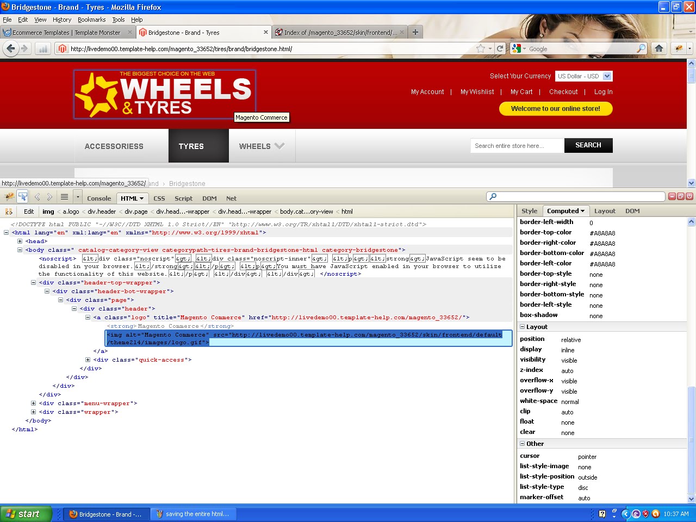Viewport: 696px width, 522px height.
Task: Show hidden tray icons arrow
Action: coord(625,514)
